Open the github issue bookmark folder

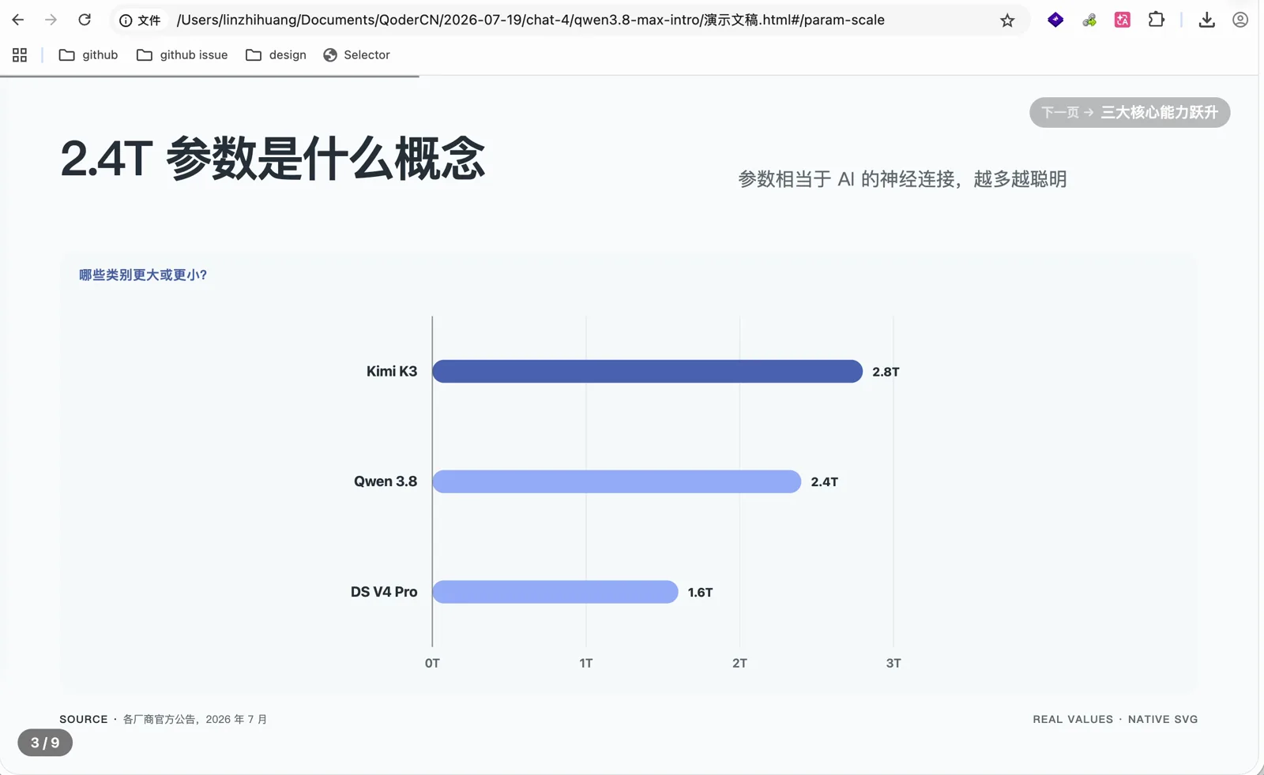pos(182,54)
